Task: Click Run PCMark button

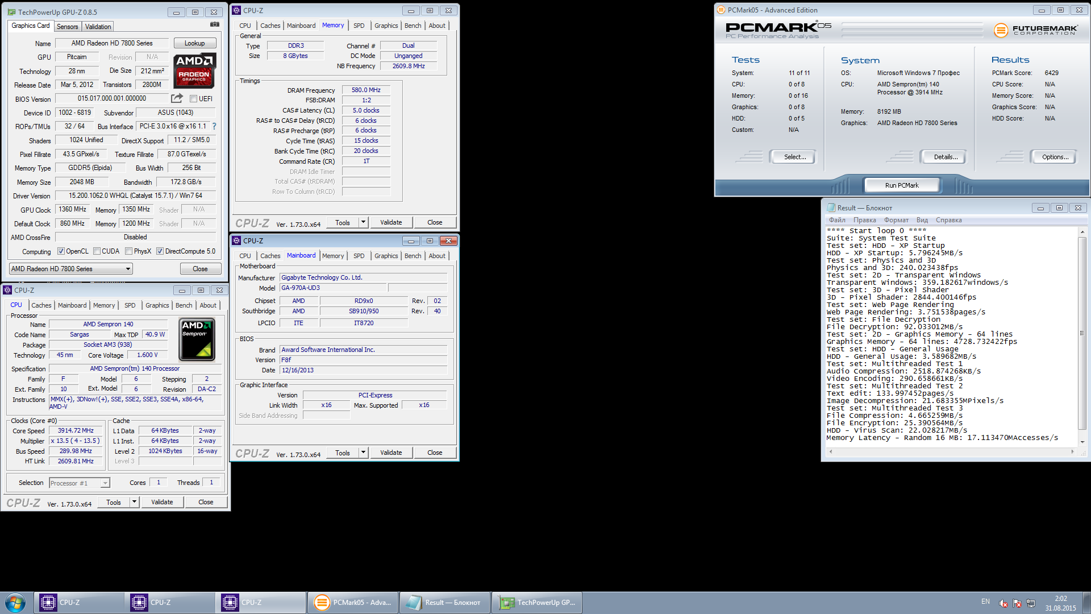Action: pos(902,185)
